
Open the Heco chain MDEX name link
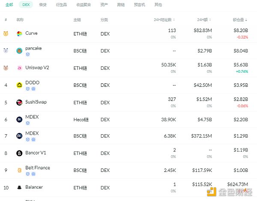pos(32,116)
